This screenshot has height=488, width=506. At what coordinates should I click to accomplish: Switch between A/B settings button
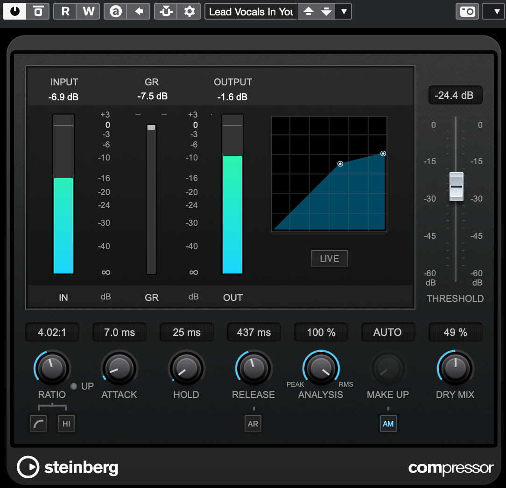click(115, 12)
